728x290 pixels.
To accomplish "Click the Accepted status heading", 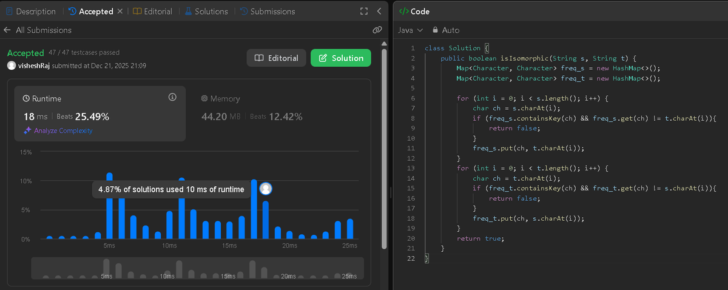I will [25, 53].
